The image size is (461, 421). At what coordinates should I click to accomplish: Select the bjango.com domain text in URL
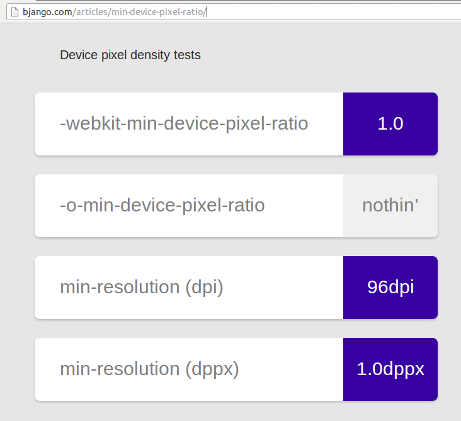pyautogui.click(x=47, y=12)
